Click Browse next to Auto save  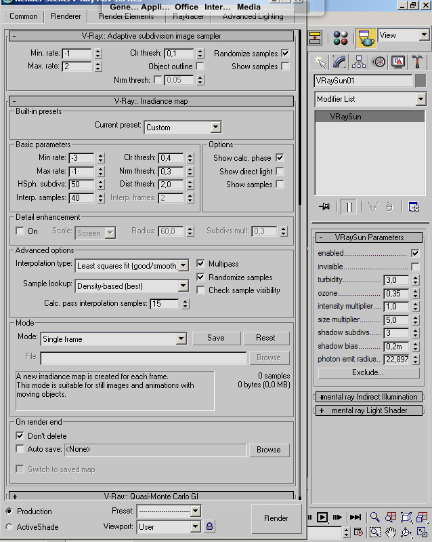(269, 450)
